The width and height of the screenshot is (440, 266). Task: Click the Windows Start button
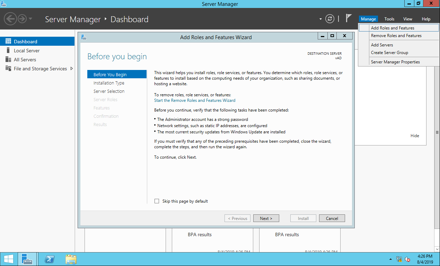(x=9, y=259)
